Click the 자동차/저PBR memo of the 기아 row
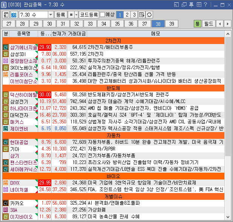The image size is (233, 222). tap(156, 149)
